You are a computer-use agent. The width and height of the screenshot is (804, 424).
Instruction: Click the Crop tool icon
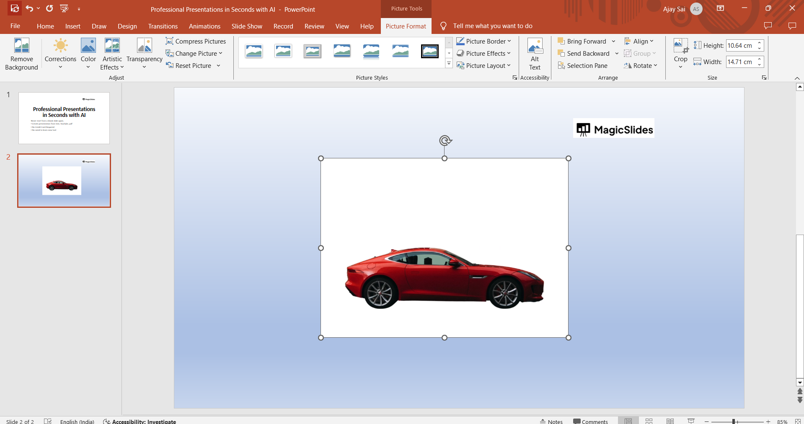680,45
